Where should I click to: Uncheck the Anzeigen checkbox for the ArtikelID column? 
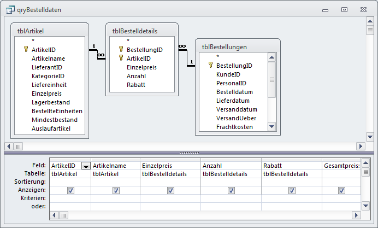coord(70,190)
